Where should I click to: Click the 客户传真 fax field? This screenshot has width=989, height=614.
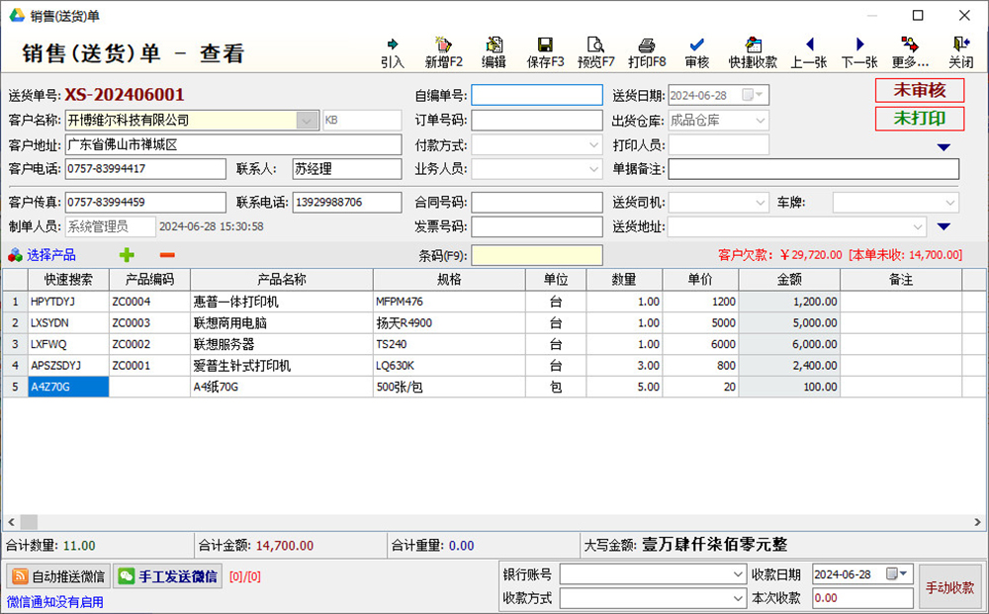pyautogui.click(x=145, y=203)
